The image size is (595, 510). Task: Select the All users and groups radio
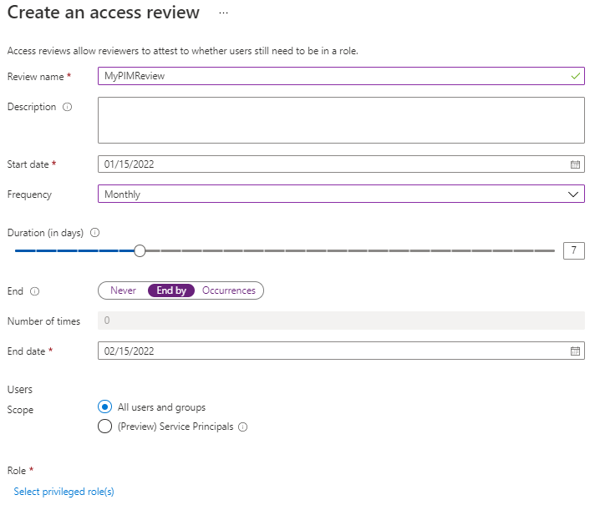point(104,407)
